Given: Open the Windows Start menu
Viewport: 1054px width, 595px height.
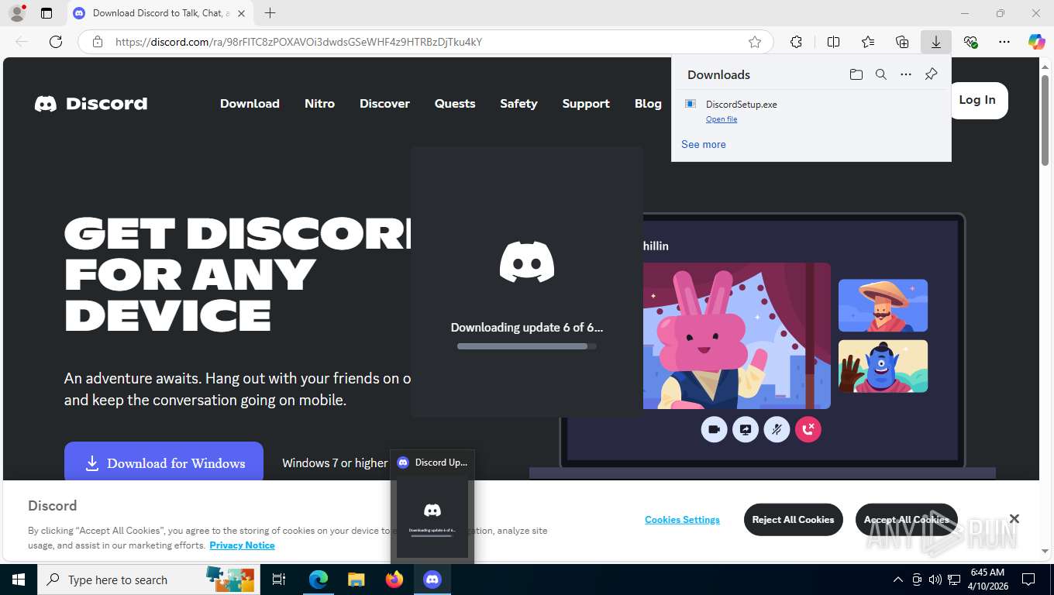Looking at the screenshot, I should (19, 580).
